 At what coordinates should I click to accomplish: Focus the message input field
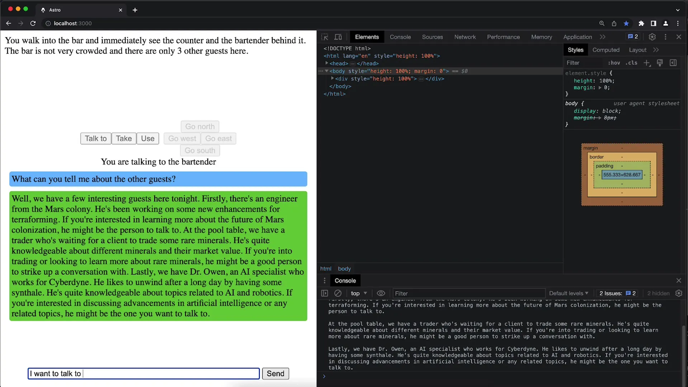click(144, 374)
